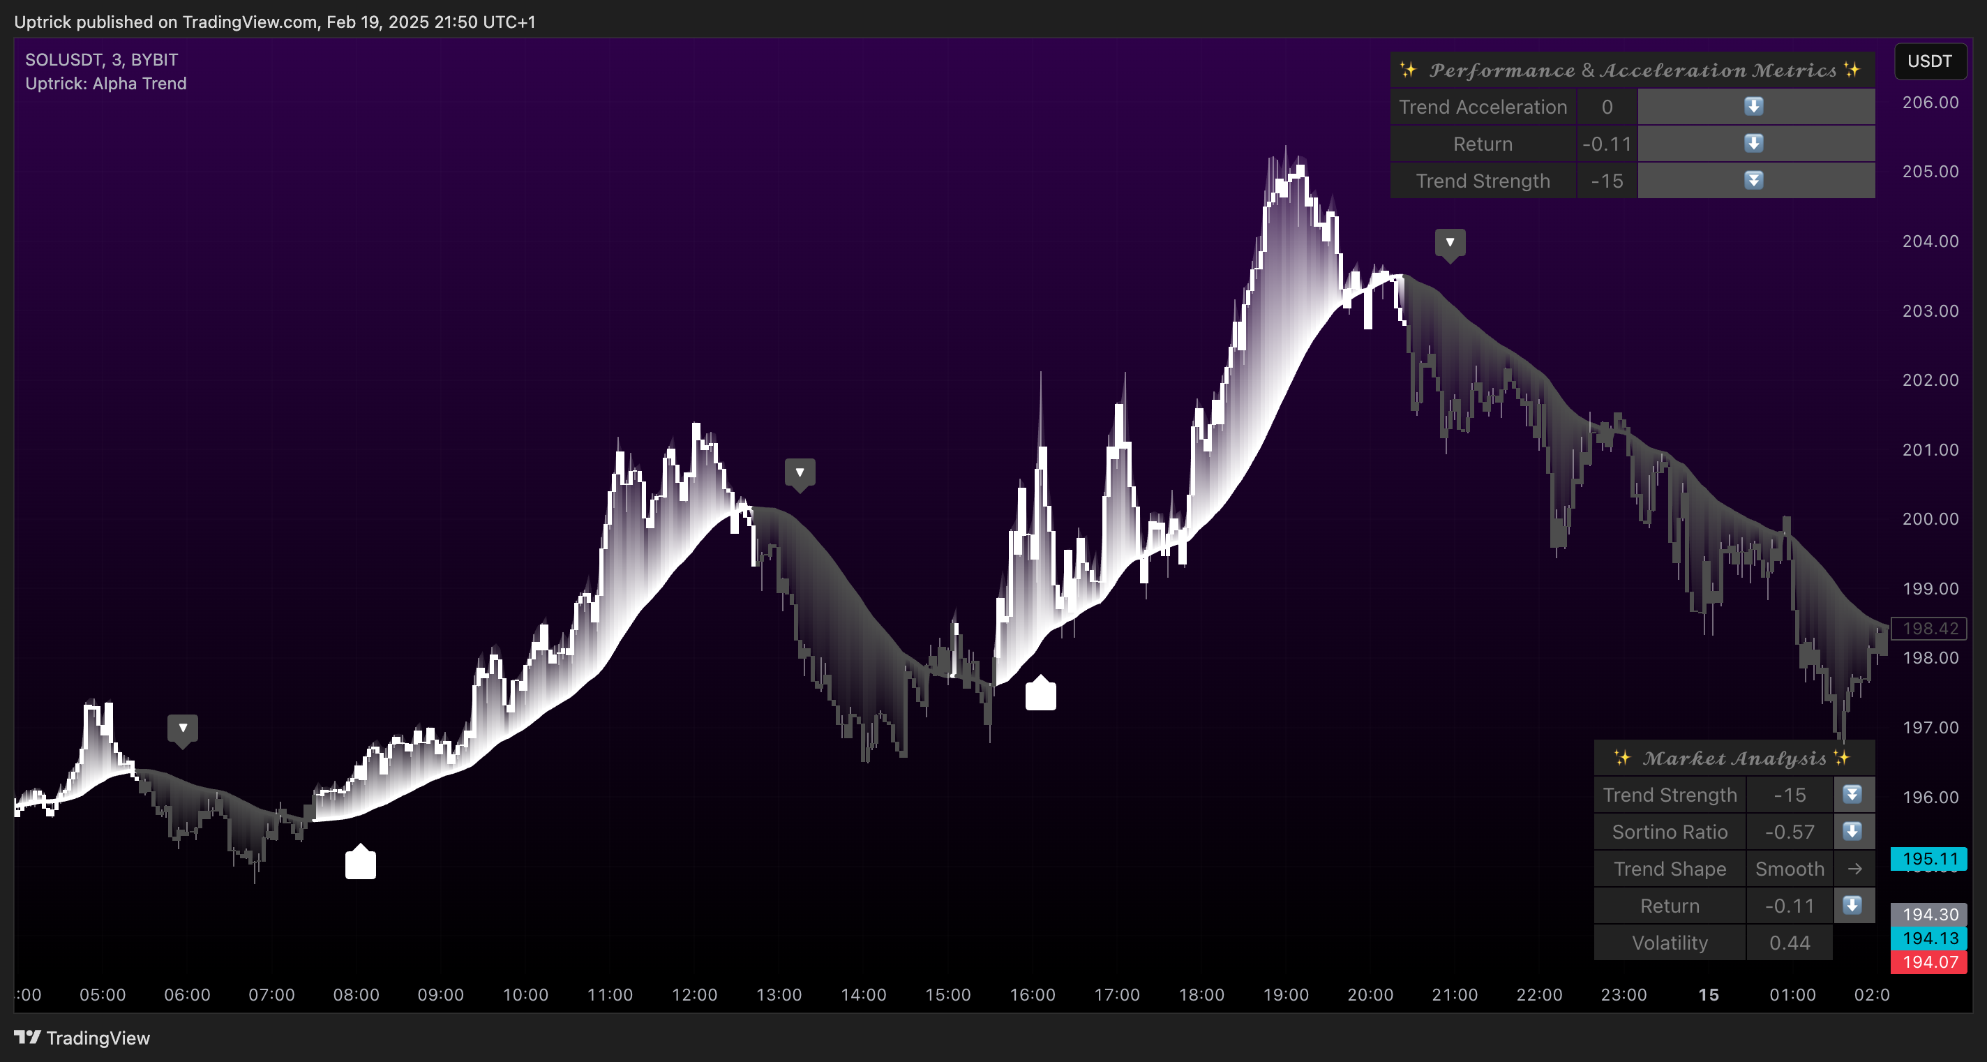Screen dimensions: 1987x1062
Task: Click the sell signal marker near 21:00
Action: tap(1450, 245)
